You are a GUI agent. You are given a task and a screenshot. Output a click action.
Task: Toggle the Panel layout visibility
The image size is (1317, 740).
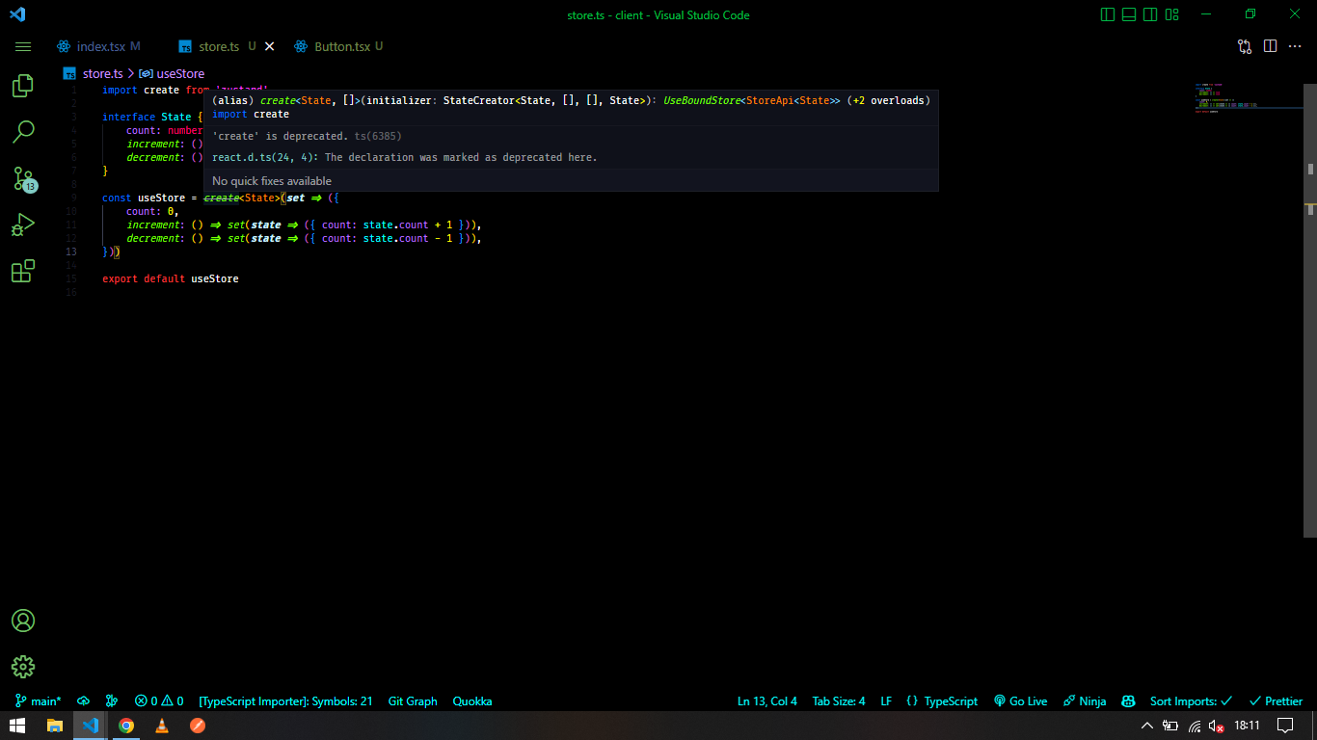click(1128, 13)
